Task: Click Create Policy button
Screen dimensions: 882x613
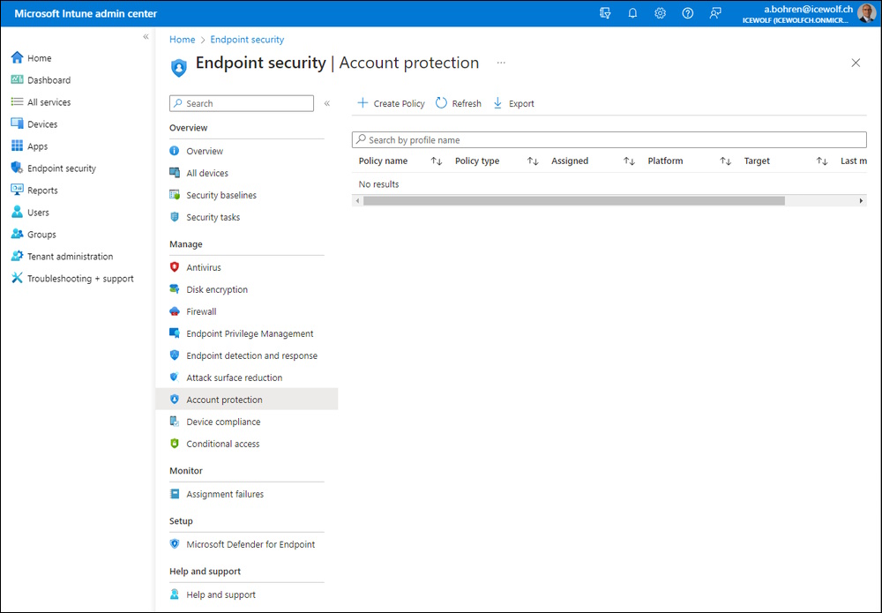Action: tap(391, 103)
